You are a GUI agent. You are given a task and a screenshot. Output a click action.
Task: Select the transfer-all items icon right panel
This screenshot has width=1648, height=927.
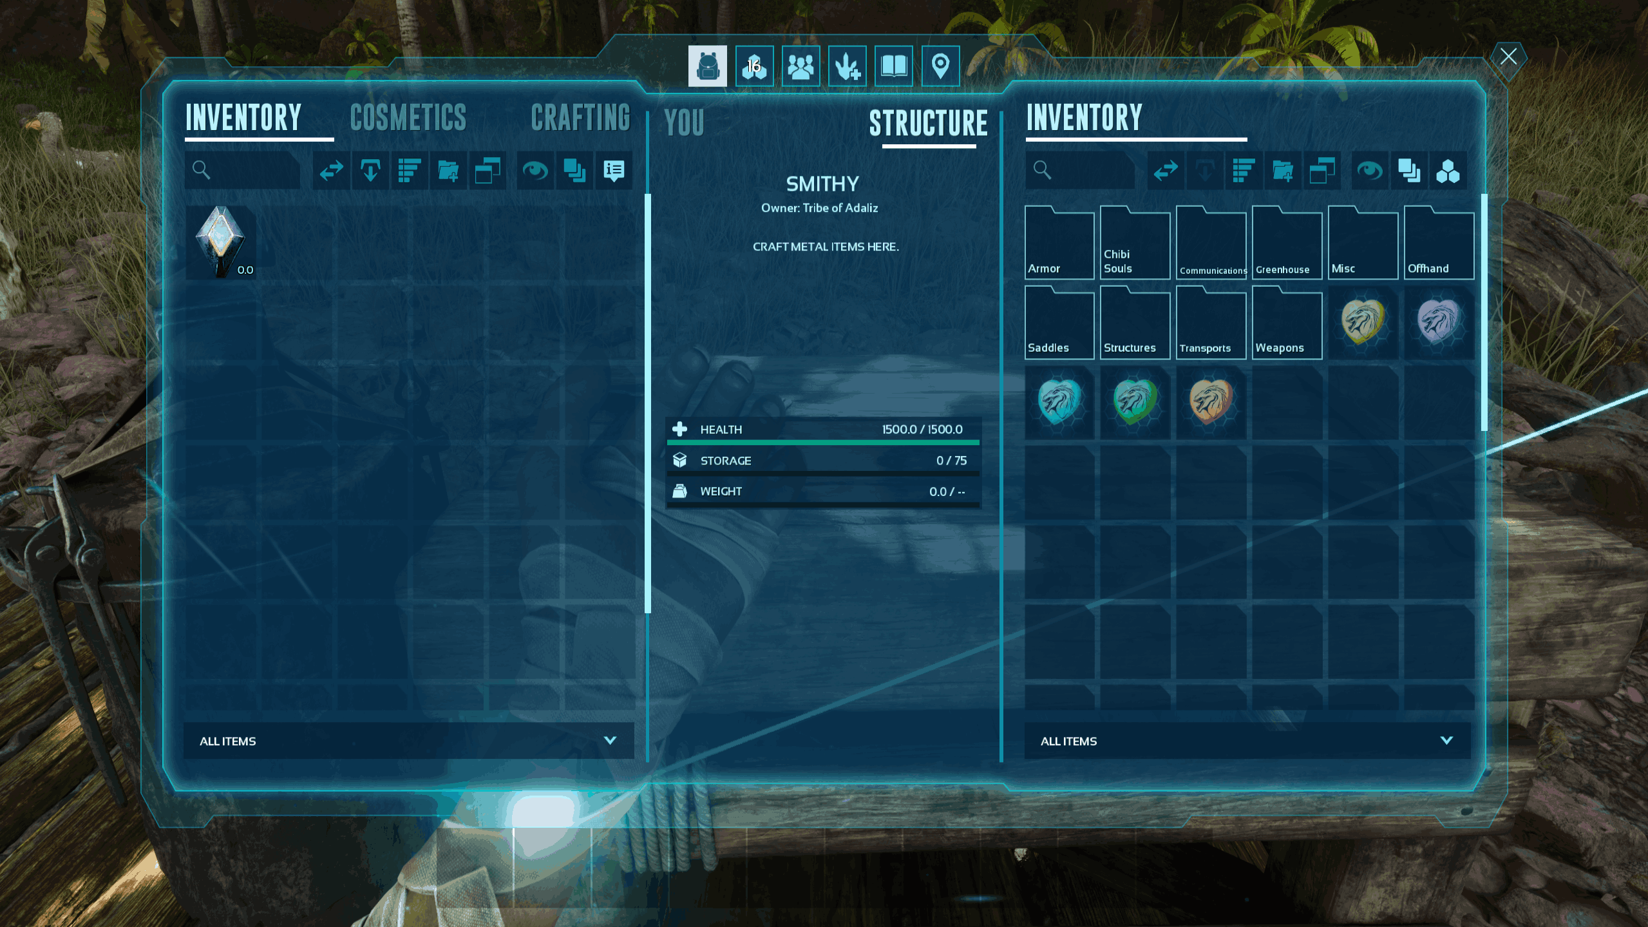(x=1165, y=170)
